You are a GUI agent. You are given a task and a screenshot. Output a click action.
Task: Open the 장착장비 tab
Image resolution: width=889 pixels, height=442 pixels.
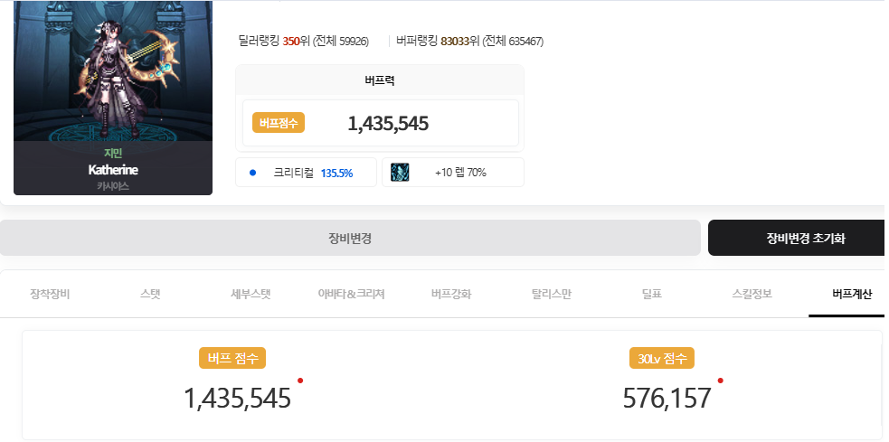(50, 294)
